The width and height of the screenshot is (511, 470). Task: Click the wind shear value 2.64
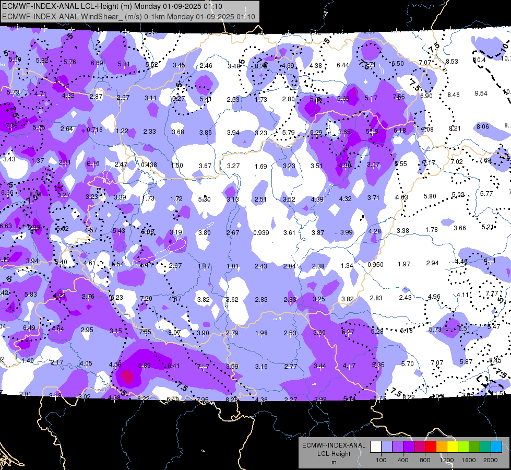[x=66, y=129]
